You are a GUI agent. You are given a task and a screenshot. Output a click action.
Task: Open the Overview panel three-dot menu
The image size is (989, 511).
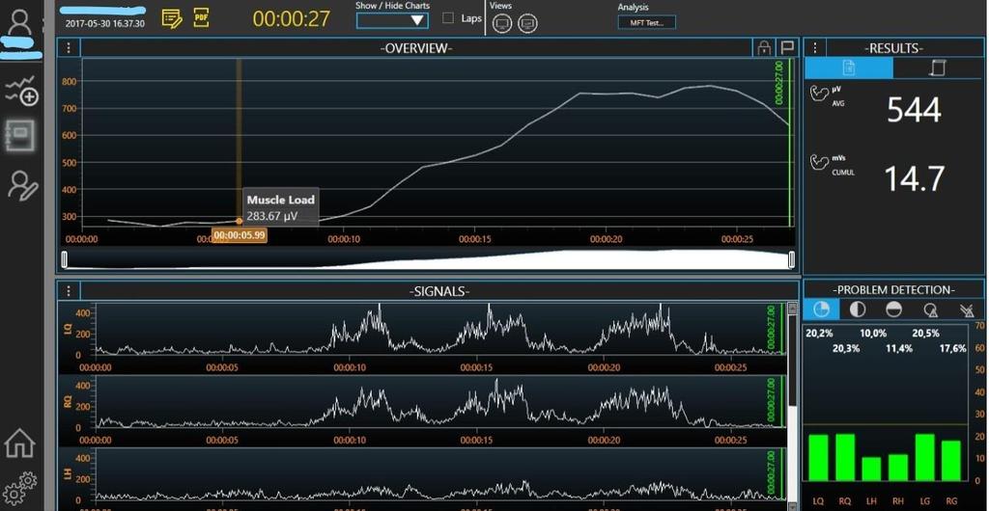pos(69,48)
